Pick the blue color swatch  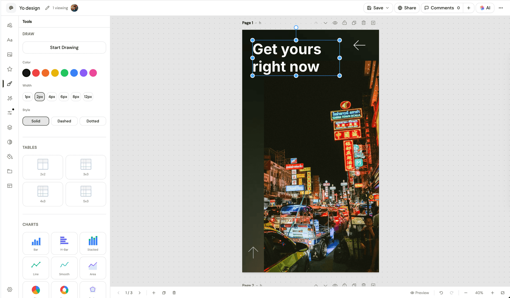tap(74, 73)
